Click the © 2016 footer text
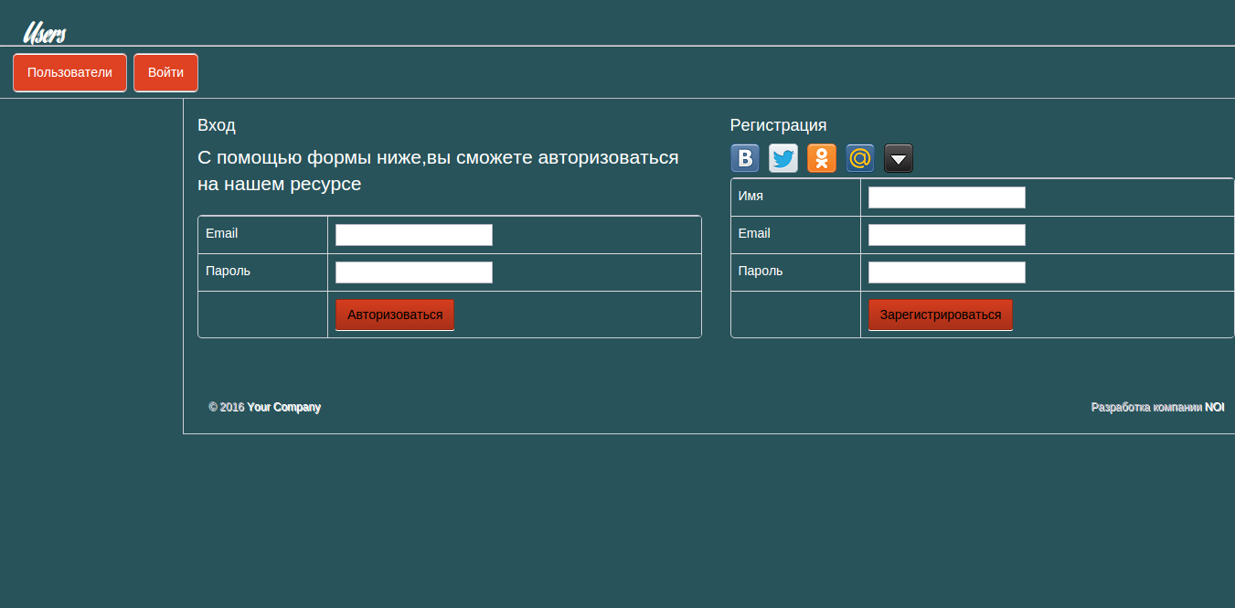The width and height of the screenshot is (1235, 608). coord(227,407)
